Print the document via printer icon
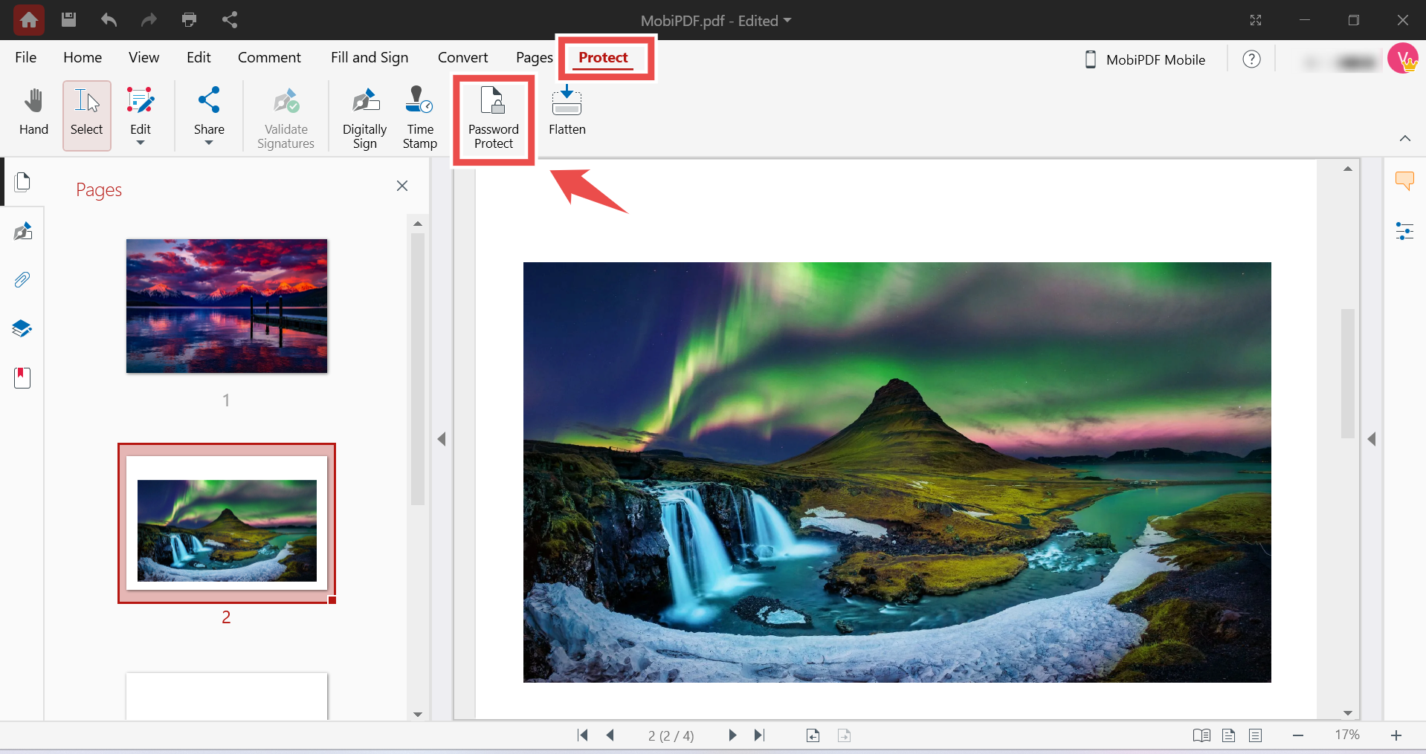The height and width of the screenshot is (754, 1426). tap(190, 20)
